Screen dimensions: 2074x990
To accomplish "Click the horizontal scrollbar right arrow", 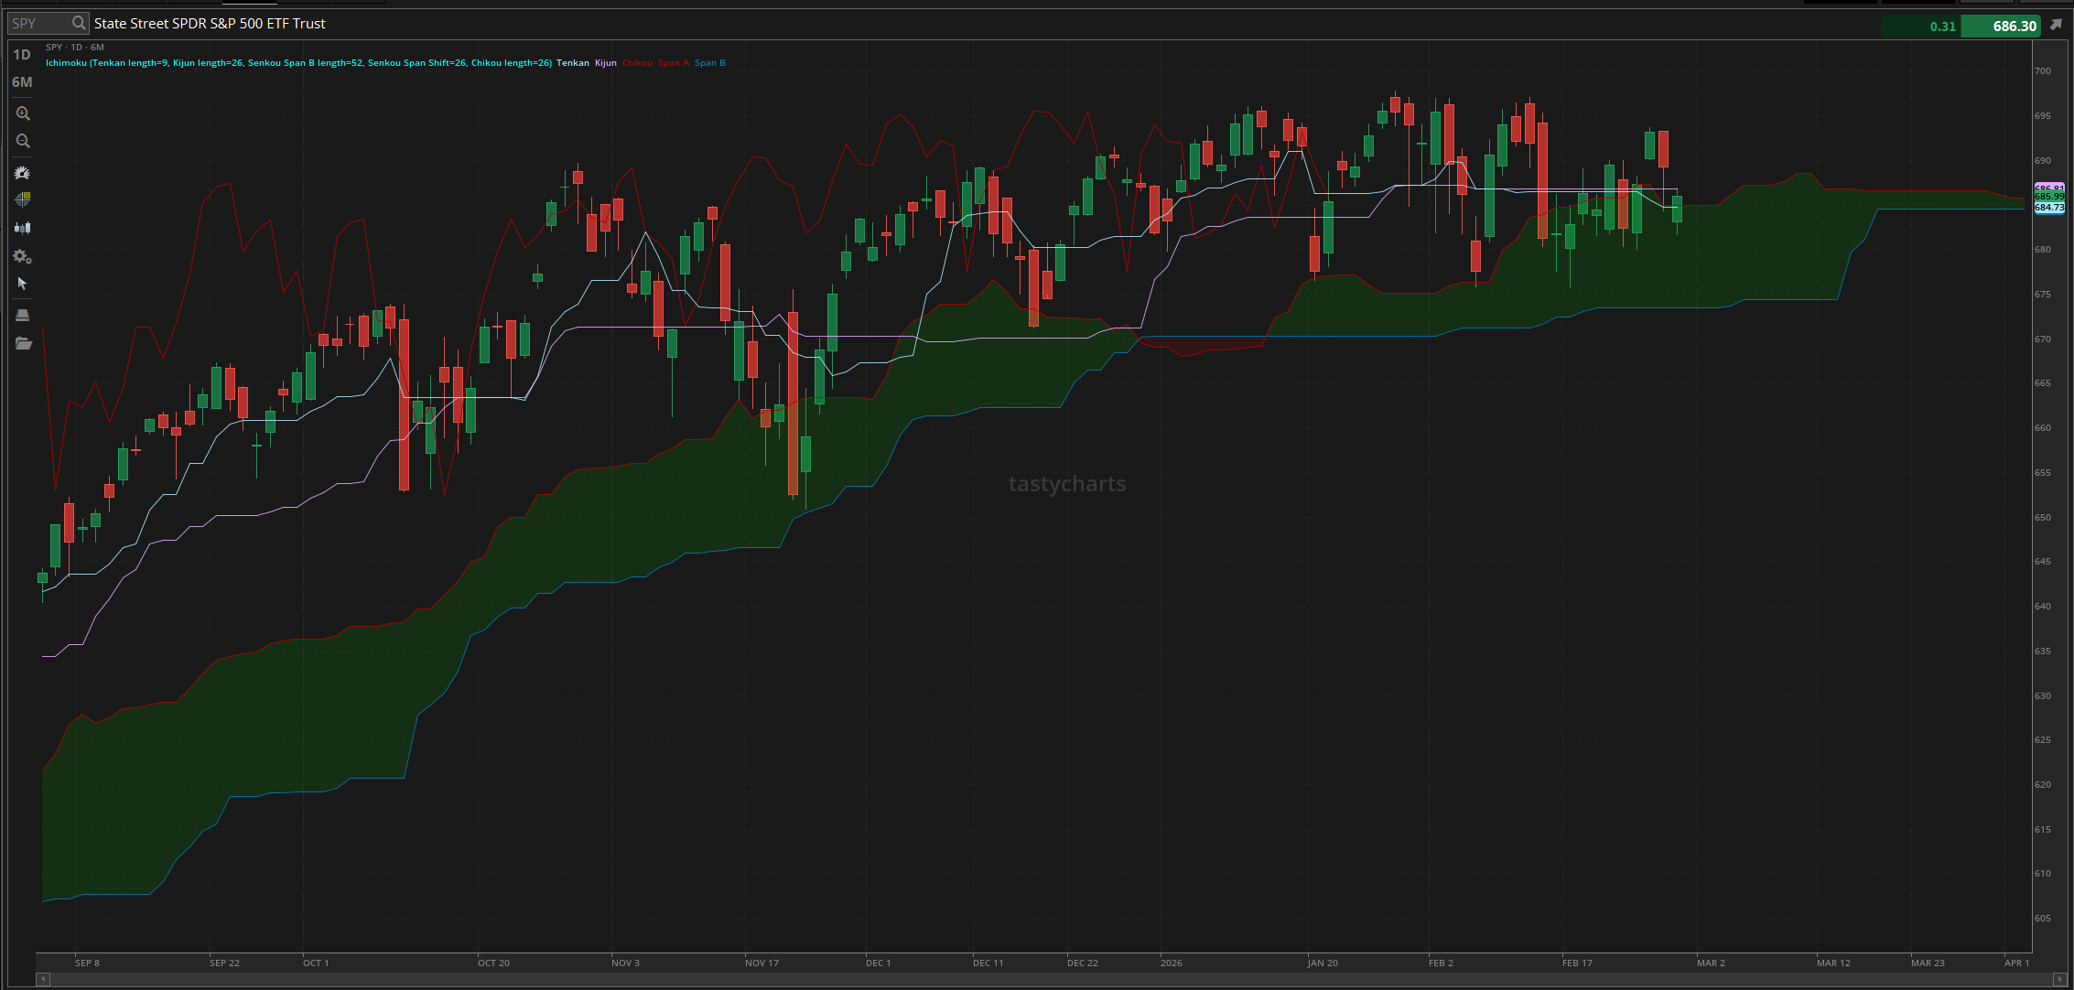I will coord(2060,979).
